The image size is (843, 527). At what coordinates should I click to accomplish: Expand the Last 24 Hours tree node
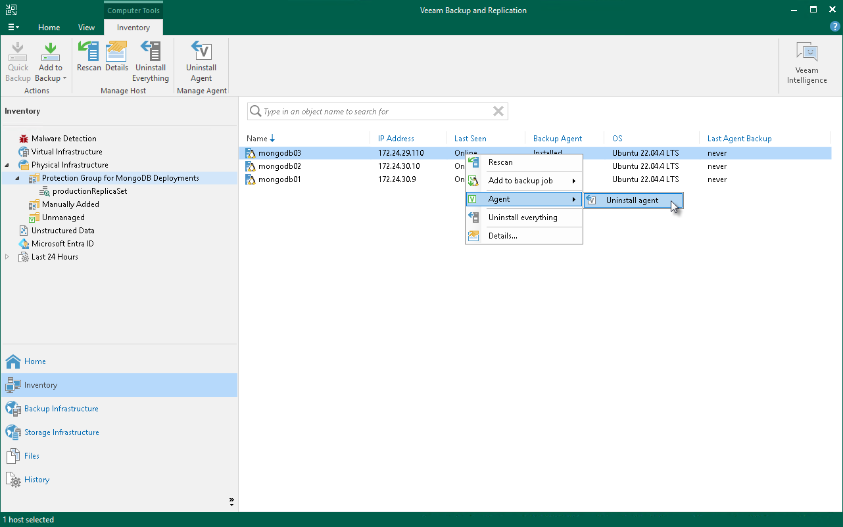click(7, 257)
